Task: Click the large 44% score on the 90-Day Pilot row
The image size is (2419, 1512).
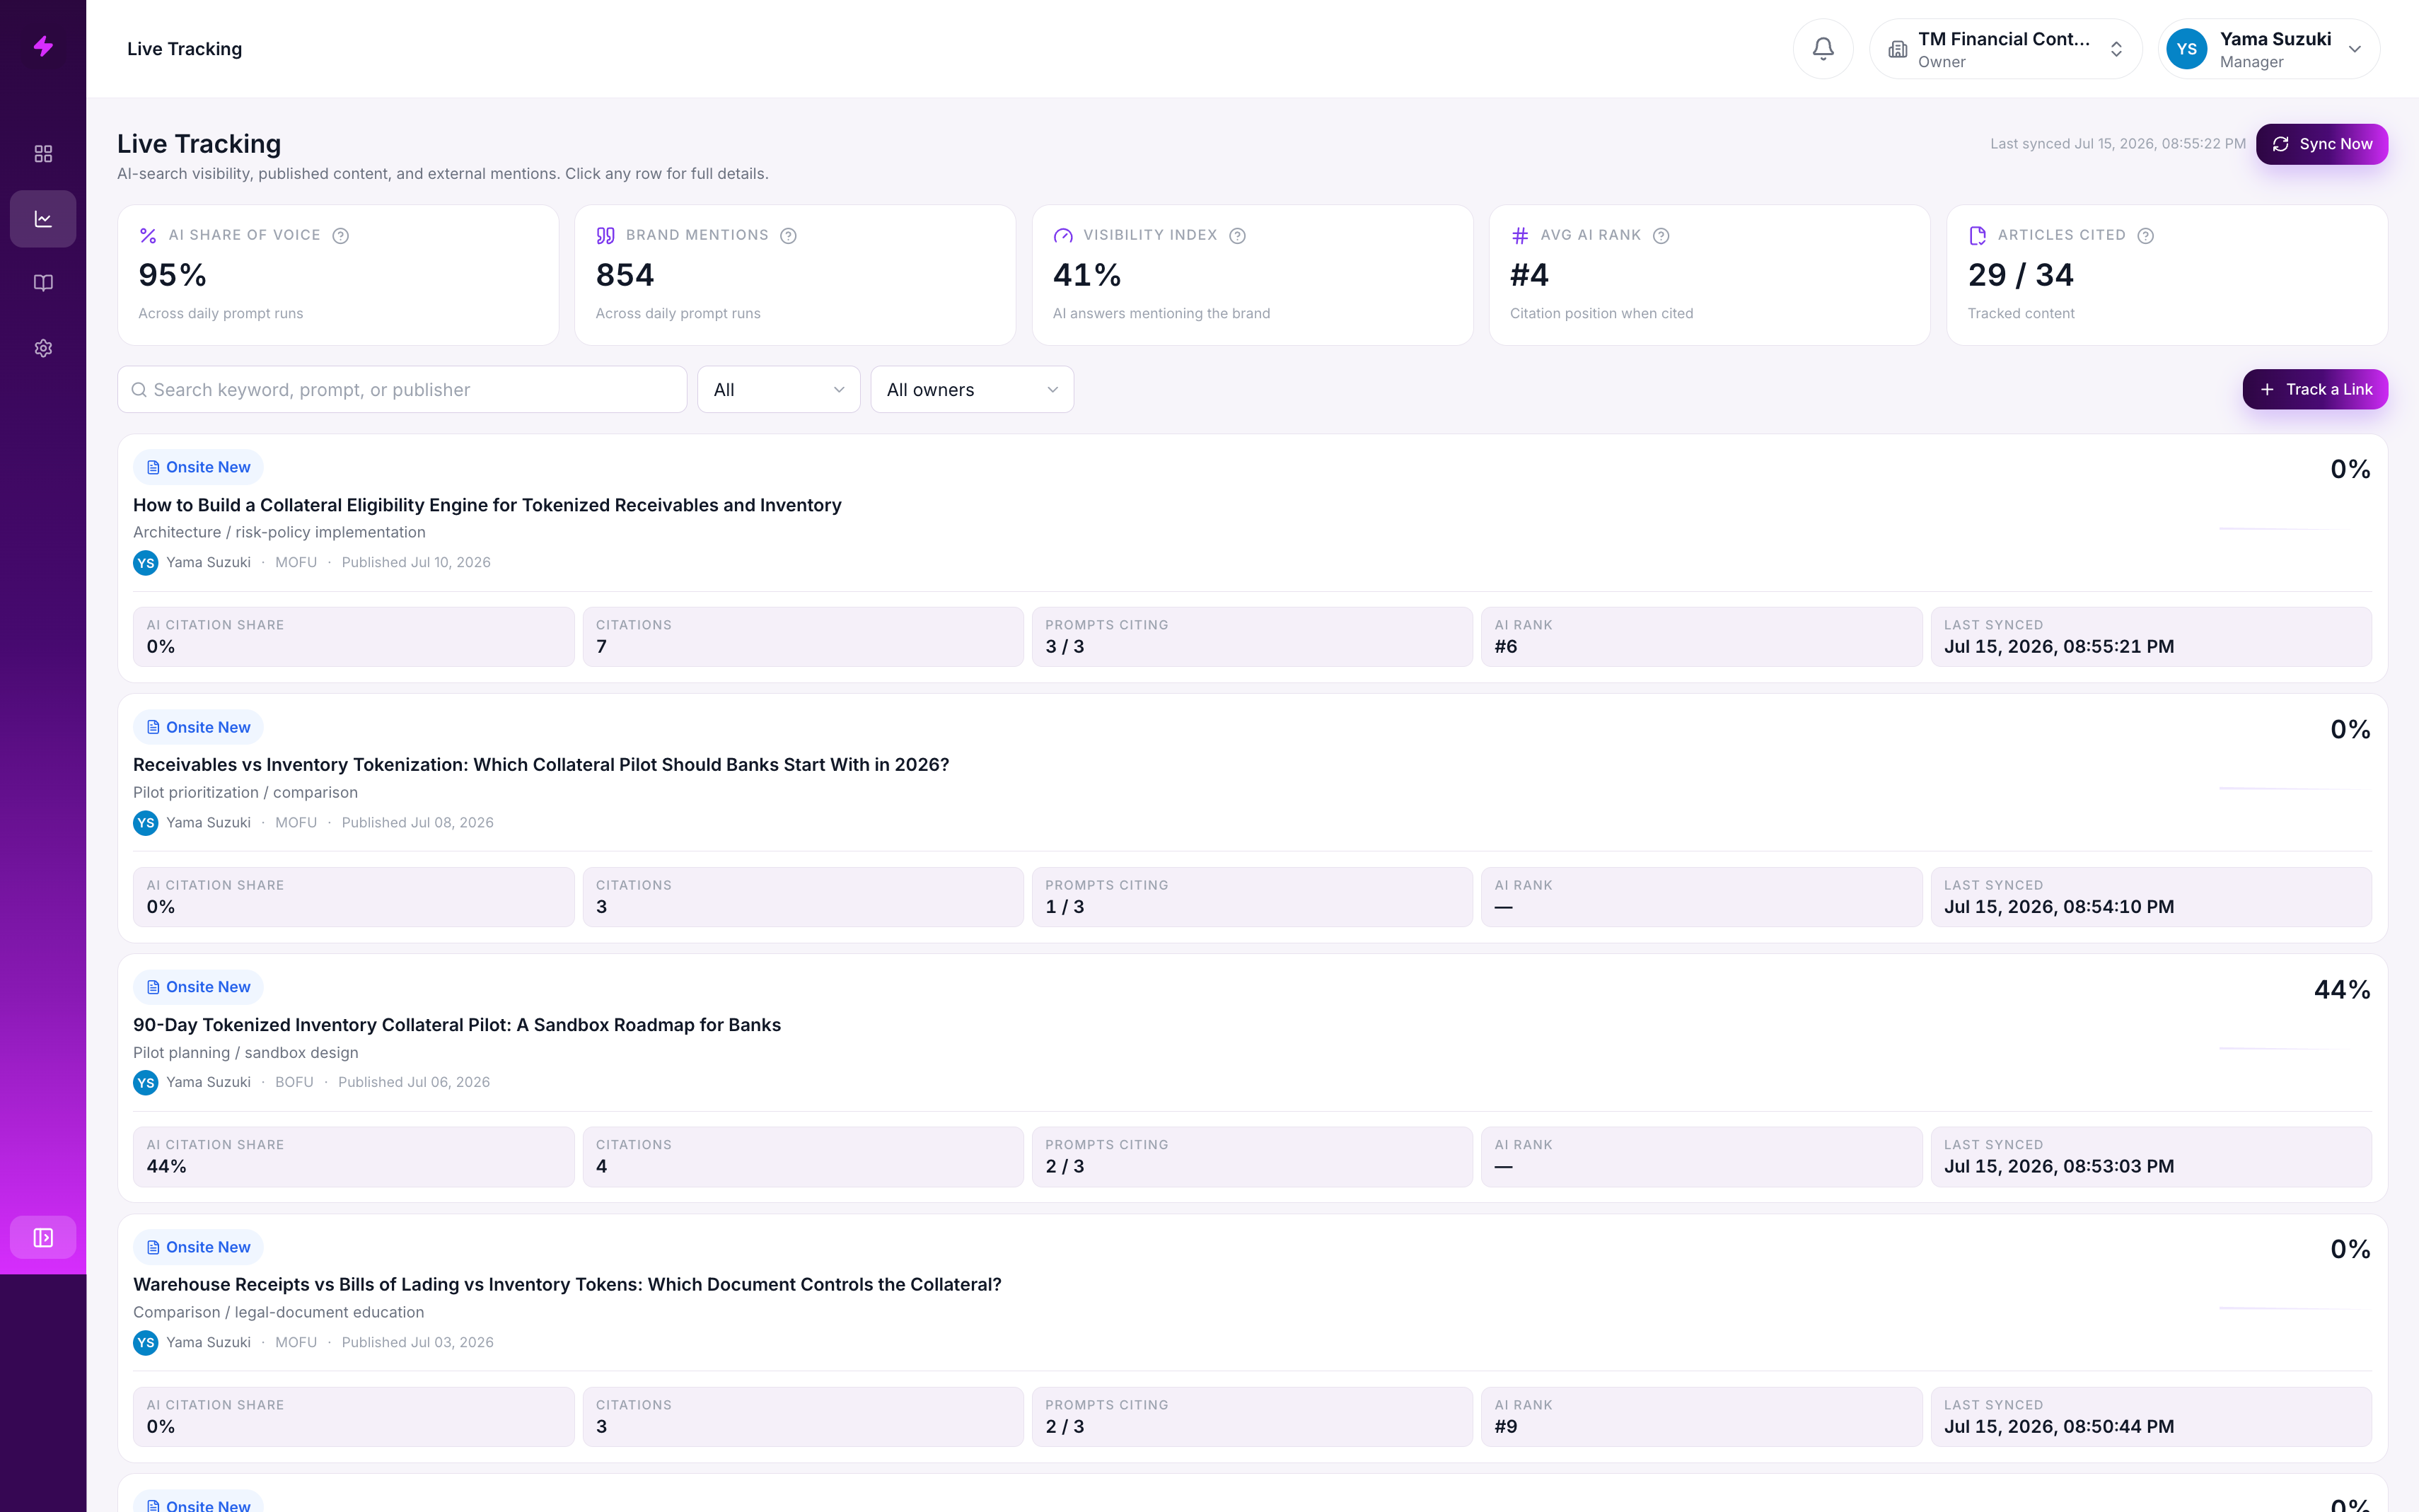Action: (x=2341, y=990)
